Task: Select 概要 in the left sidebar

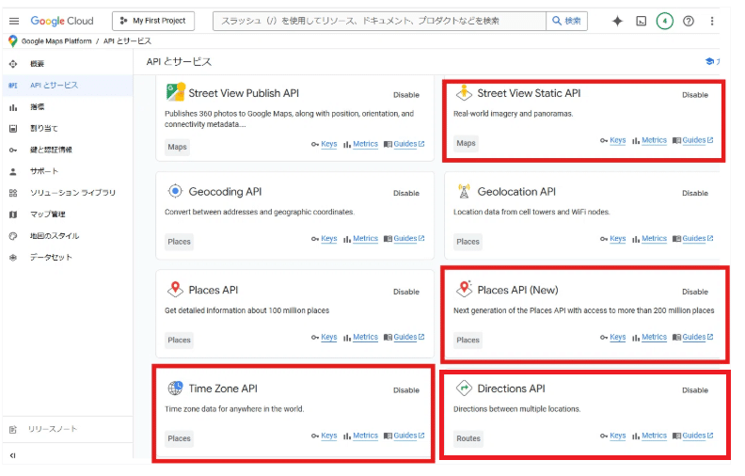Action: [37, 64]
